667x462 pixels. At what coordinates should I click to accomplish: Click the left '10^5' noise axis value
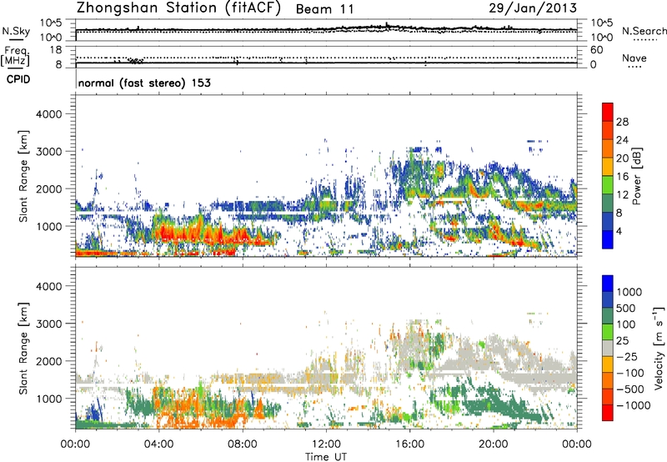[51, 23]
